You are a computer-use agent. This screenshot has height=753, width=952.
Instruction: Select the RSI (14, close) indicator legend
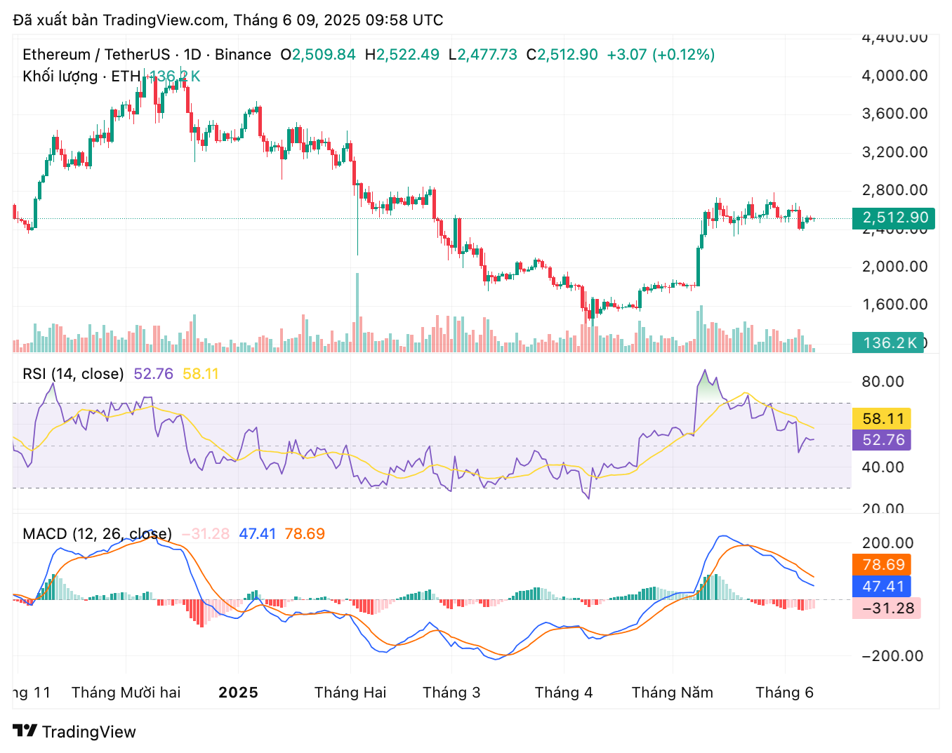[73, 374]
